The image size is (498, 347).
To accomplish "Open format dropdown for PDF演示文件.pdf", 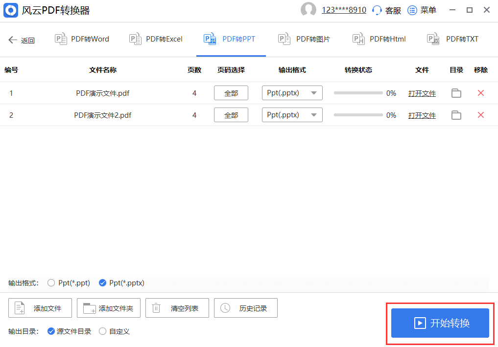I will click(x=292, y=93).
